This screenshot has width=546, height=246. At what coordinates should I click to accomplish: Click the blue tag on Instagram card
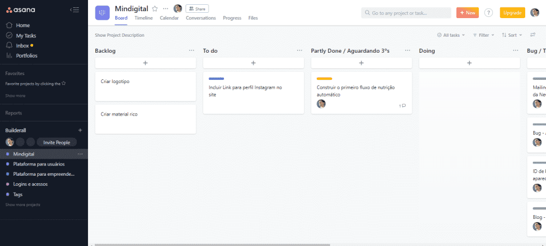tap(216, 79)
